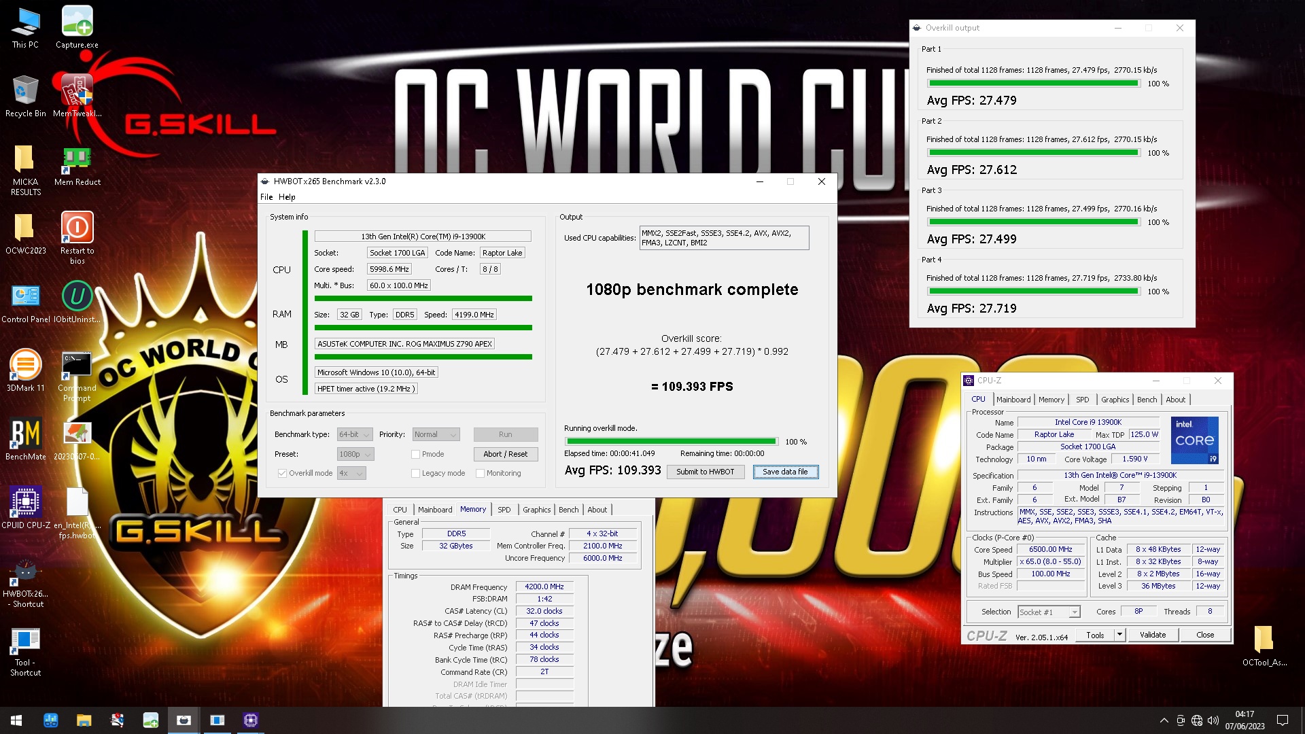This screenshot has width=1305, height=734.
Task: Enable the Pmode checkbox
Action: [415, 454]
